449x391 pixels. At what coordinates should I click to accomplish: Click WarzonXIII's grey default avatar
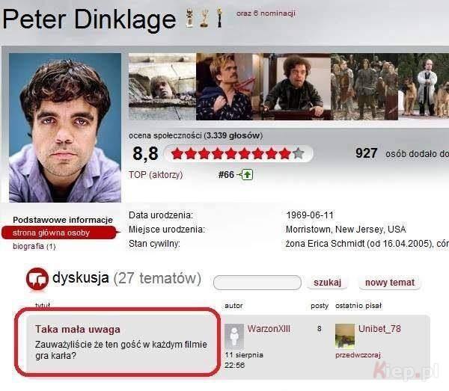[234, 336]
